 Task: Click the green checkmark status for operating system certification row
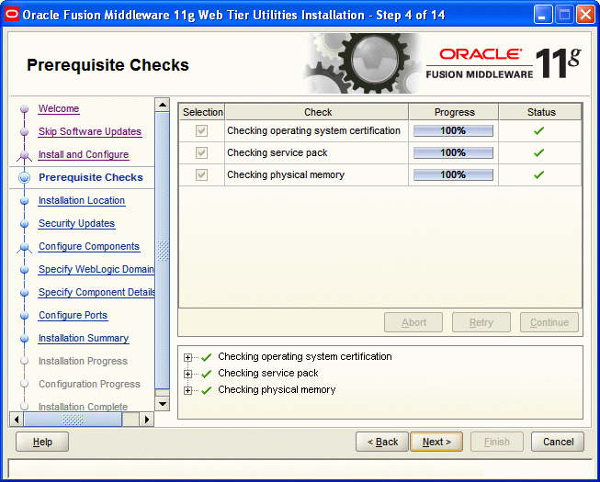pos(538,131)
